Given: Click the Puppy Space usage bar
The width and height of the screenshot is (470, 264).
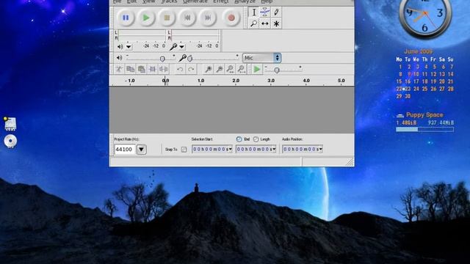Looking at the screenshot, I should (x=424, y=129).
